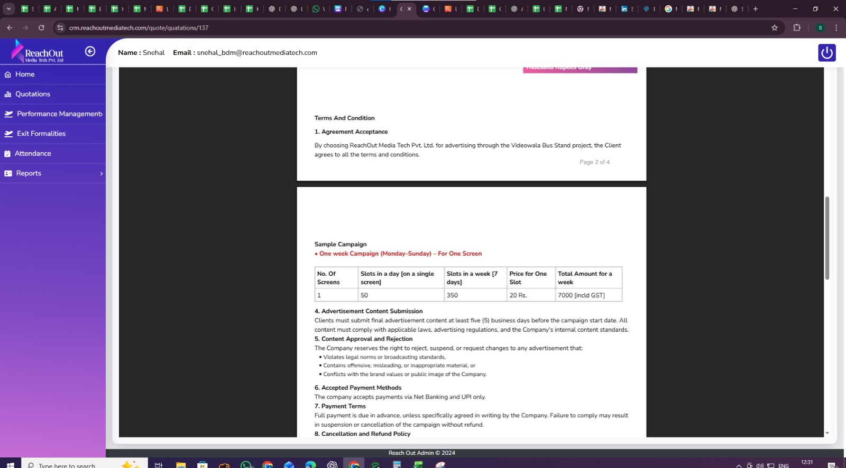The image size is (846, 468).
Task: Bookmark this page with the star icon
Action: pos(774,27)
